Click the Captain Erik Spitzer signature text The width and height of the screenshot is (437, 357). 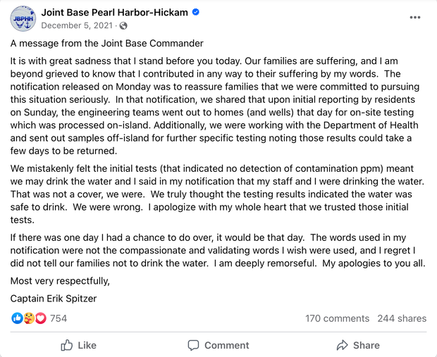(54, 298)
